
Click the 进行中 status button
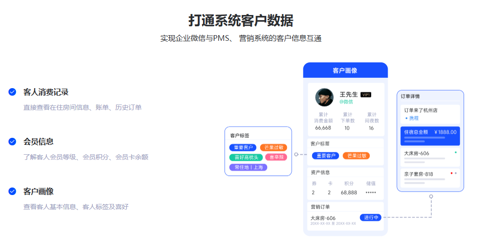click(x=370, y=218)
